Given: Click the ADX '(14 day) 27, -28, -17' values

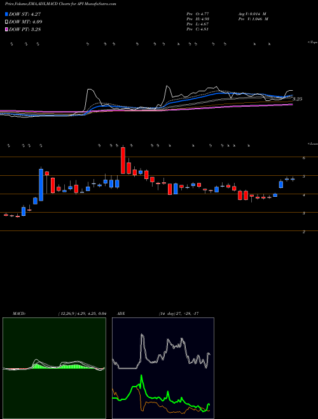Looking at the screenshot, I should (179, 314).
